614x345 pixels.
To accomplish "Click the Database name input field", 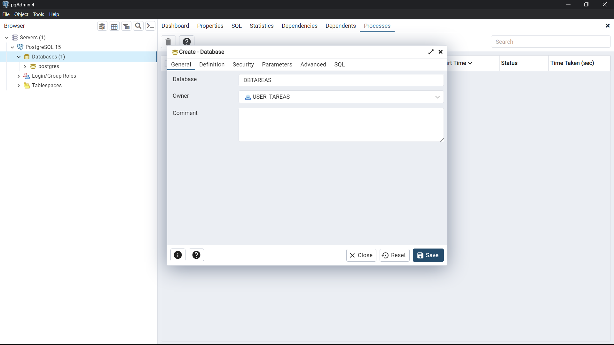I will 341,80.
